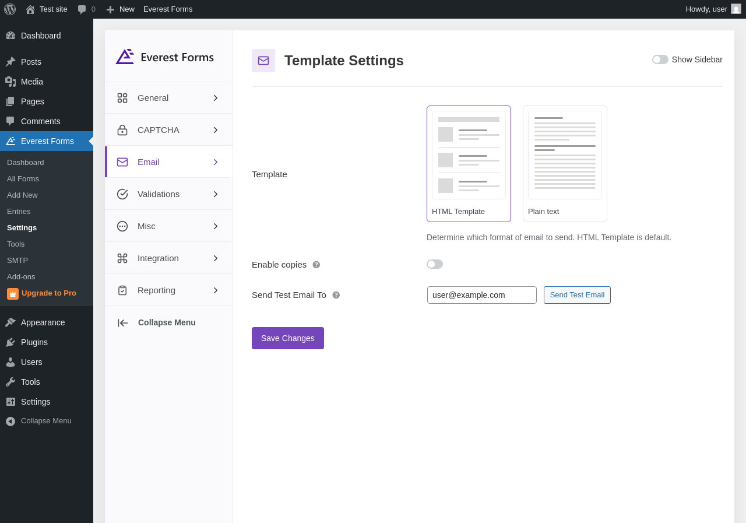Click the General grid icon

point(122,98)
